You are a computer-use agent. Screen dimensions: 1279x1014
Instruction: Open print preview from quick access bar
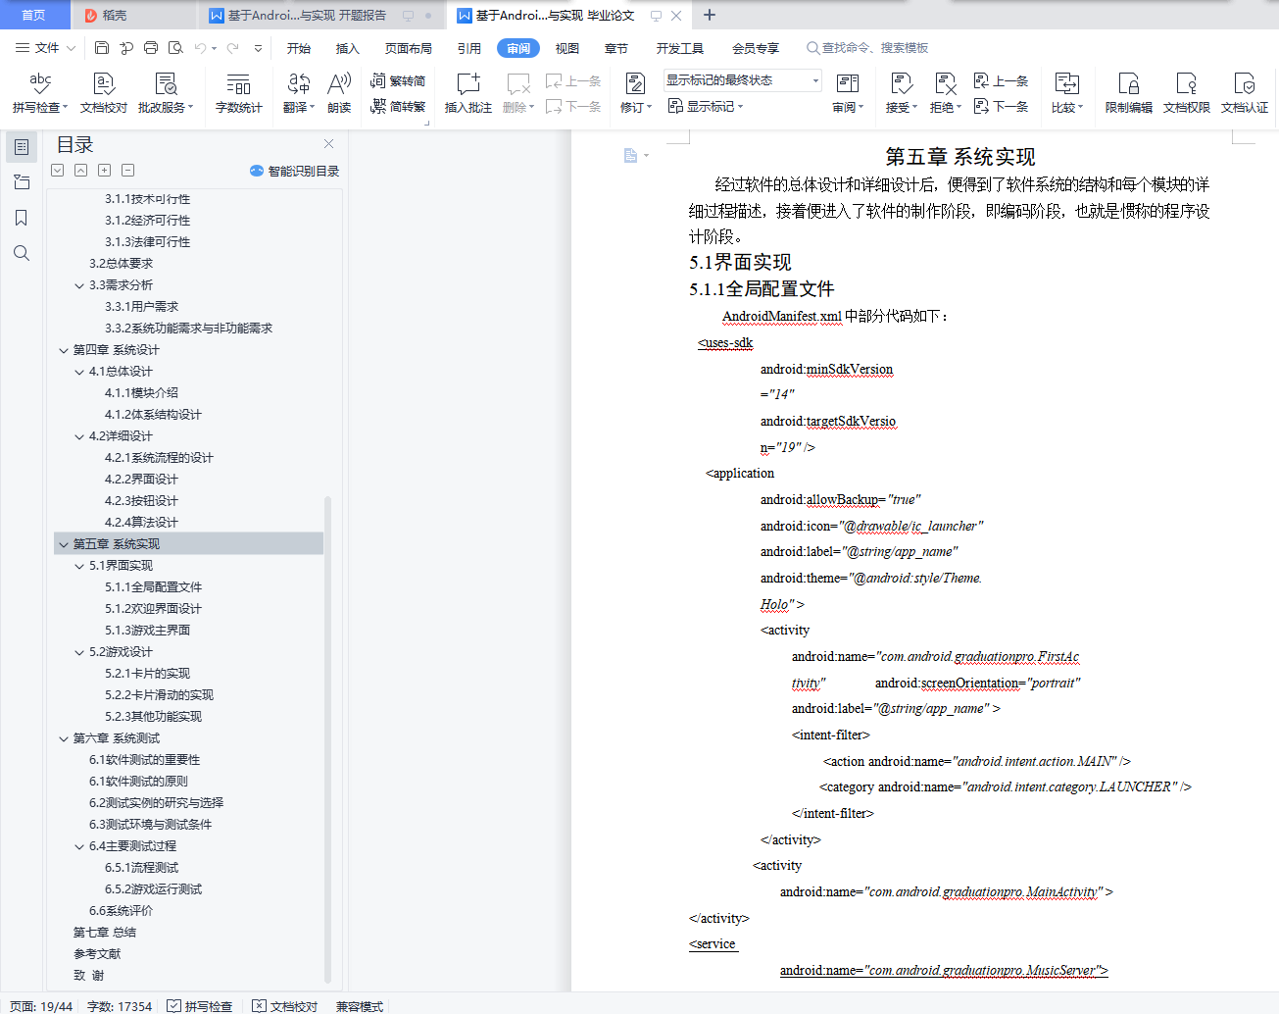[175, 47]
